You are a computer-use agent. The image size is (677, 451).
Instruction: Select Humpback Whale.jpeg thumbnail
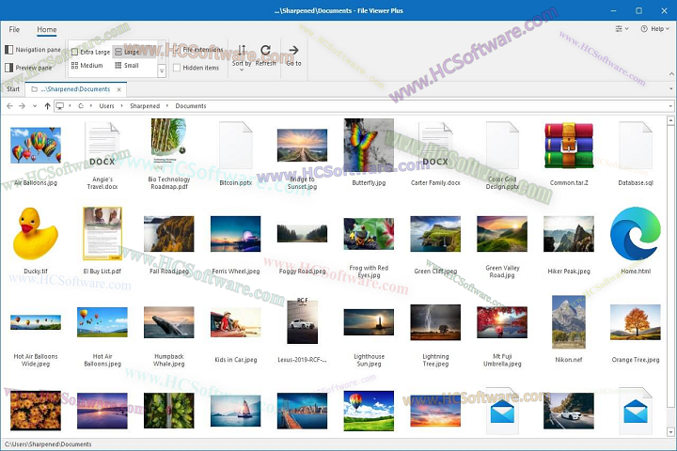tap(169, 322)
